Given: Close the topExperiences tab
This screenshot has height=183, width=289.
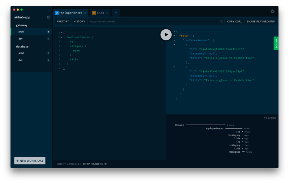Looking at the screenshot, I should tap(85, 13).
